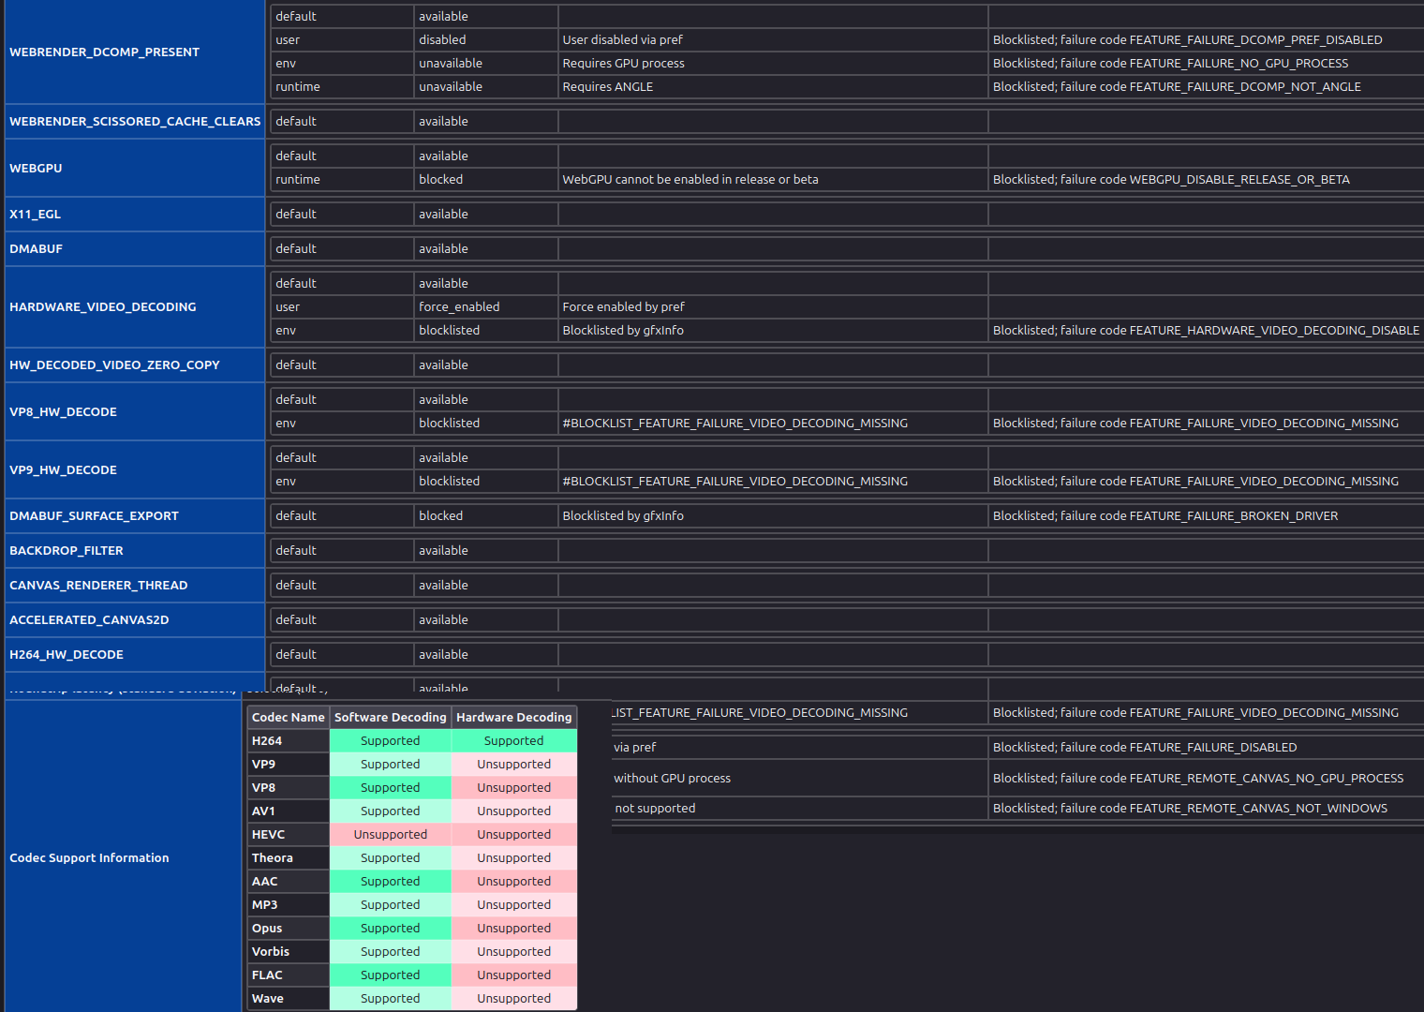Click HW_DECODED_VIDEO_ZERO_COPY label
The image size is (1424, 1012).
(x=114, y=365)
